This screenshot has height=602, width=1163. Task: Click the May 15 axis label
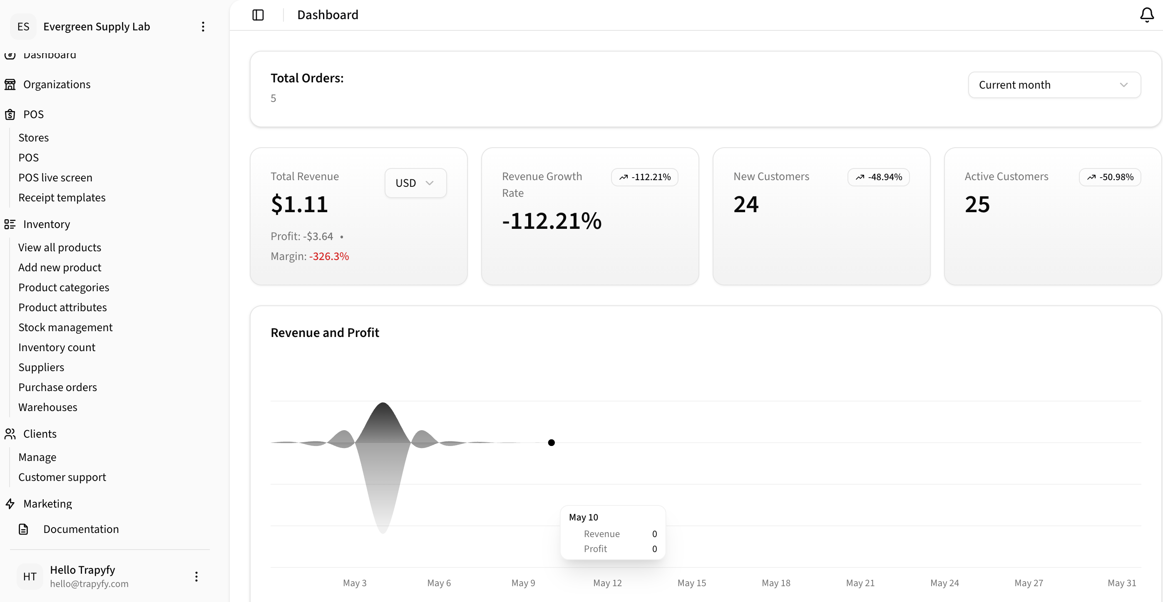coord(692,582)
